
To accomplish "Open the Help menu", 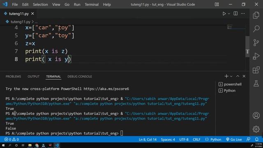I will tap(107, 5).
